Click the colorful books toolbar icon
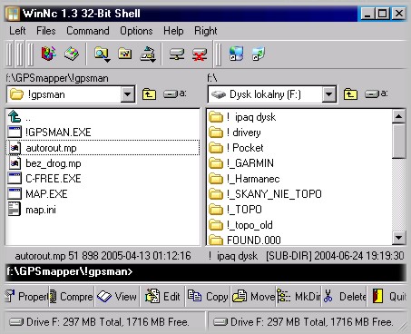 pos(49,54)
